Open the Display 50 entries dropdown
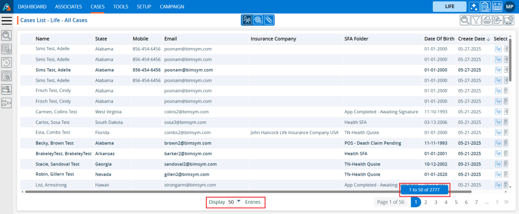Image resolution: width=519 pixels, height=214 pixels. tap(235, 202)
